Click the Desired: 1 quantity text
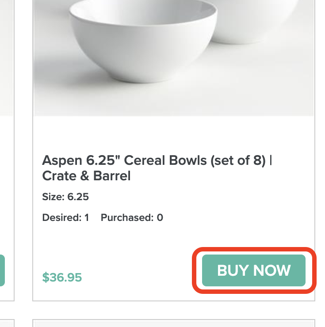Screen dimensions: 325x327 tap(65, 217)
